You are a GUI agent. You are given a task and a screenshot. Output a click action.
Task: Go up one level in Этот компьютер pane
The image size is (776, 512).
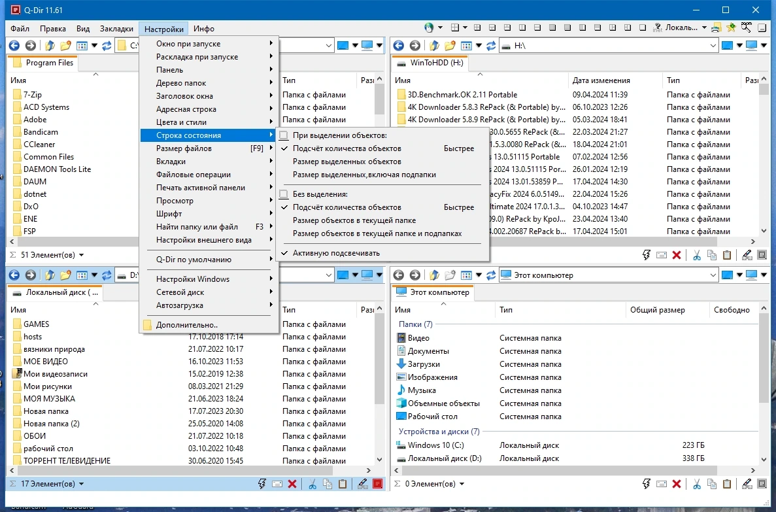[434, 275]
